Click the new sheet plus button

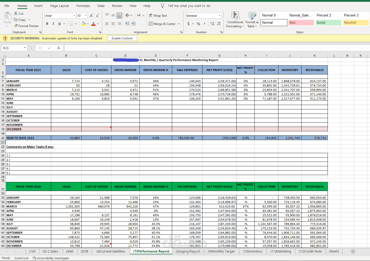coord(353,251)
